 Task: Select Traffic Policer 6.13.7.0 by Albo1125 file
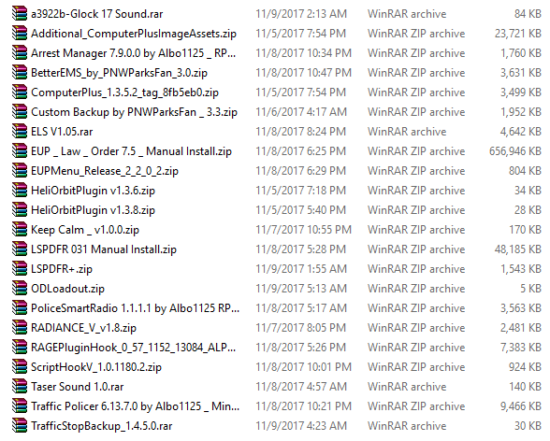[135, 406]
